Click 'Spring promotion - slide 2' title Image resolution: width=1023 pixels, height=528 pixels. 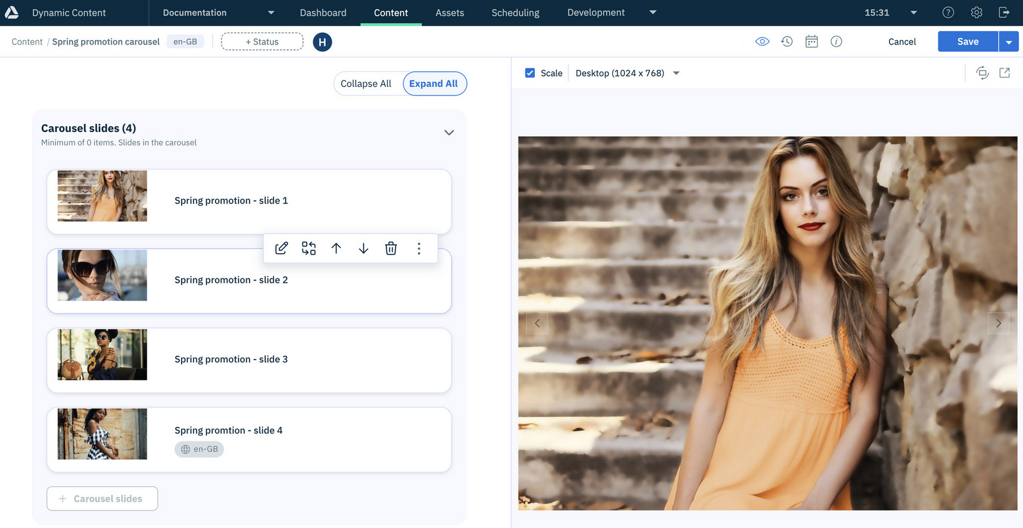231,280
